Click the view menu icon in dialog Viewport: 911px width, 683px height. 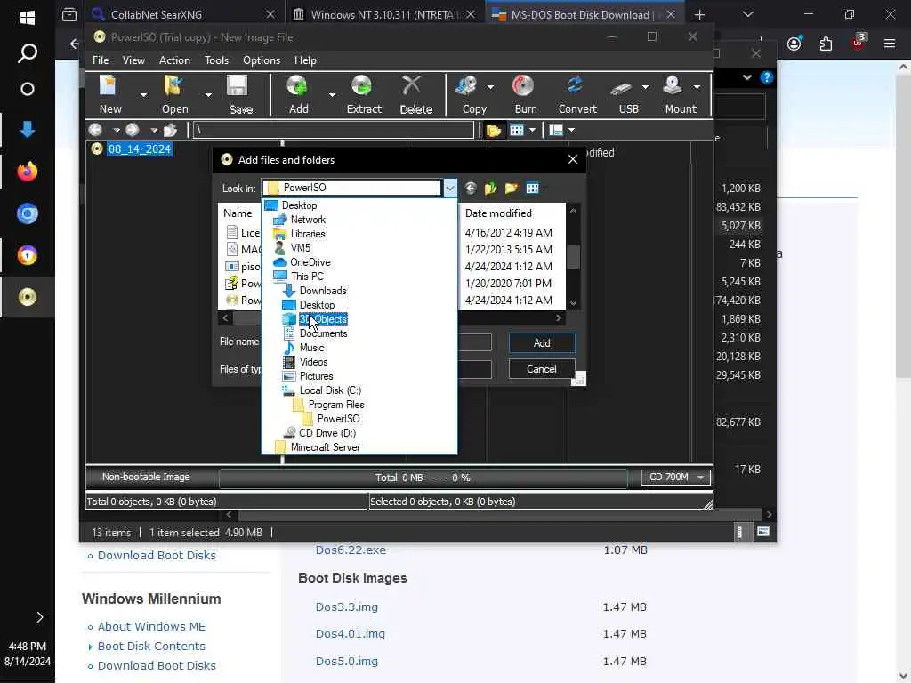coord(532,189)
